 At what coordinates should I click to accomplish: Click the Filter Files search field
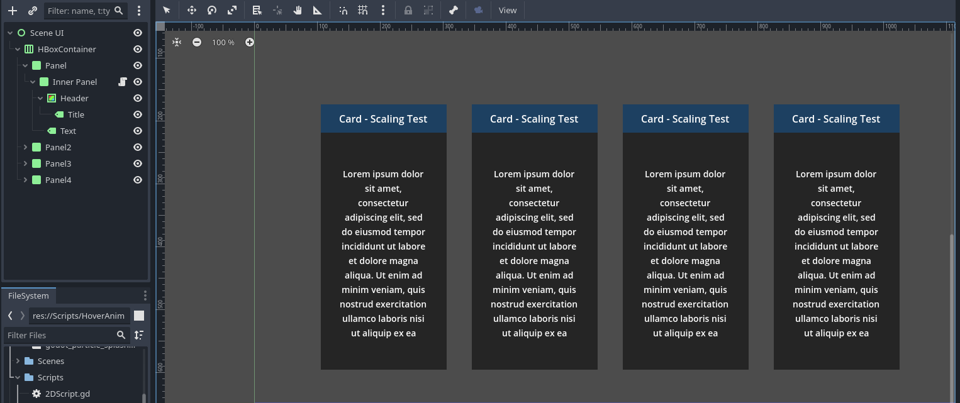click(x=60, y=335)
